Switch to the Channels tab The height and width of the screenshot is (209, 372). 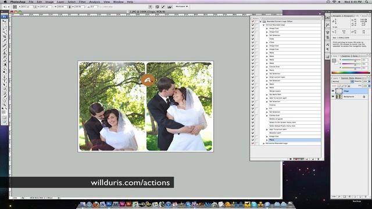(345, 78)
